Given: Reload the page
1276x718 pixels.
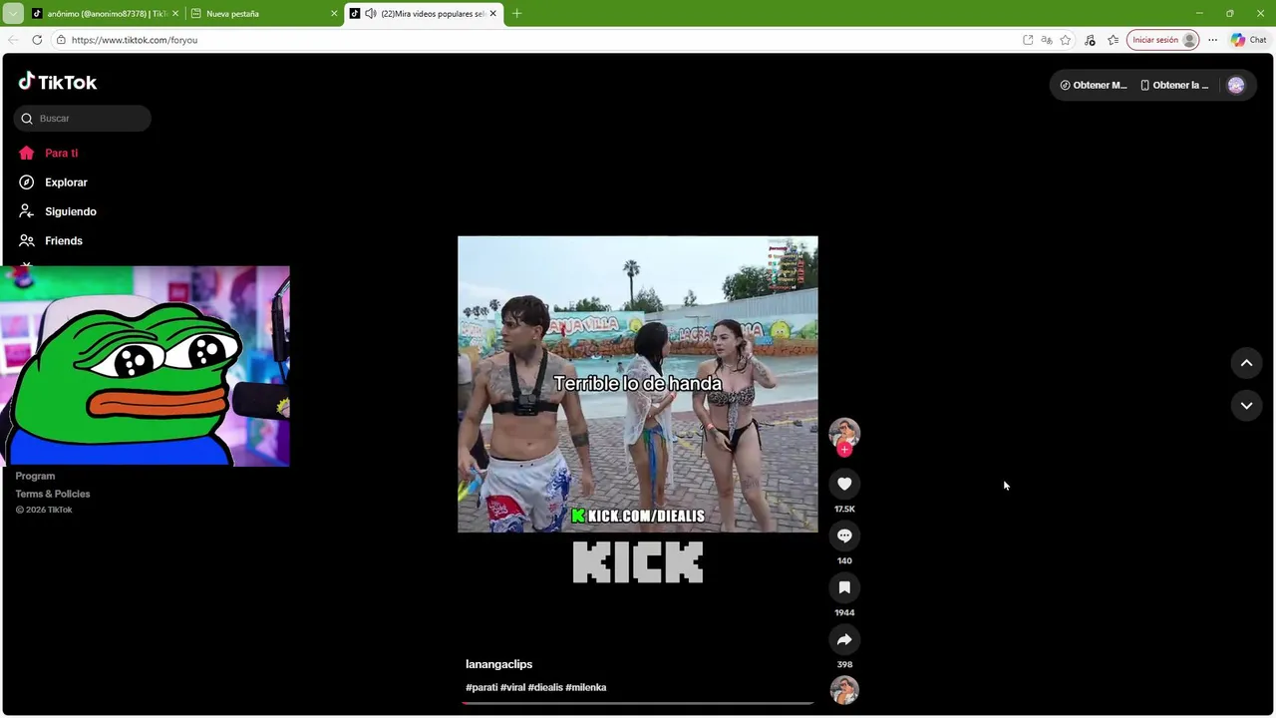Looking at the screenshot, I should [x=37, y=40].
